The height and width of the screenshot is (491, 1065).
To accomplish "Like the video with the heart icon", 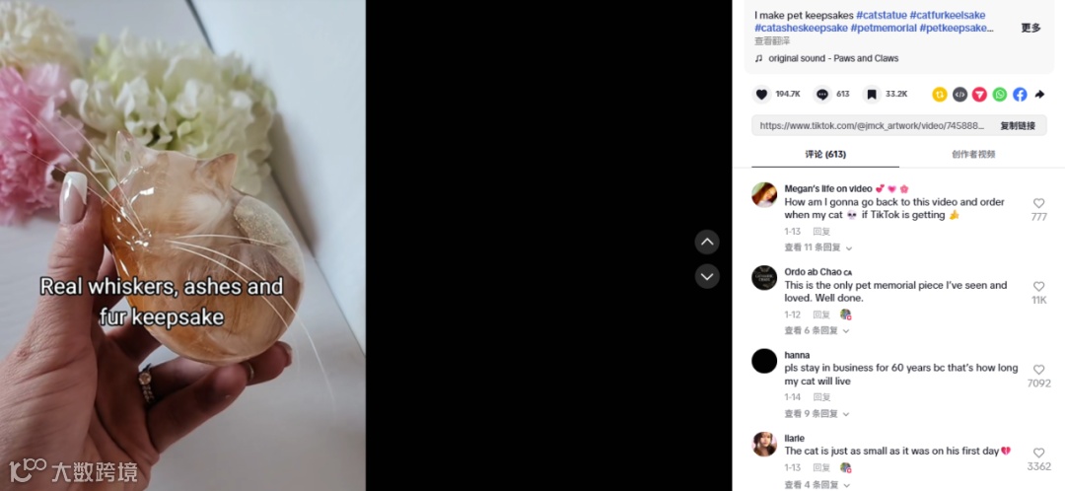I will tap(761, 95).
